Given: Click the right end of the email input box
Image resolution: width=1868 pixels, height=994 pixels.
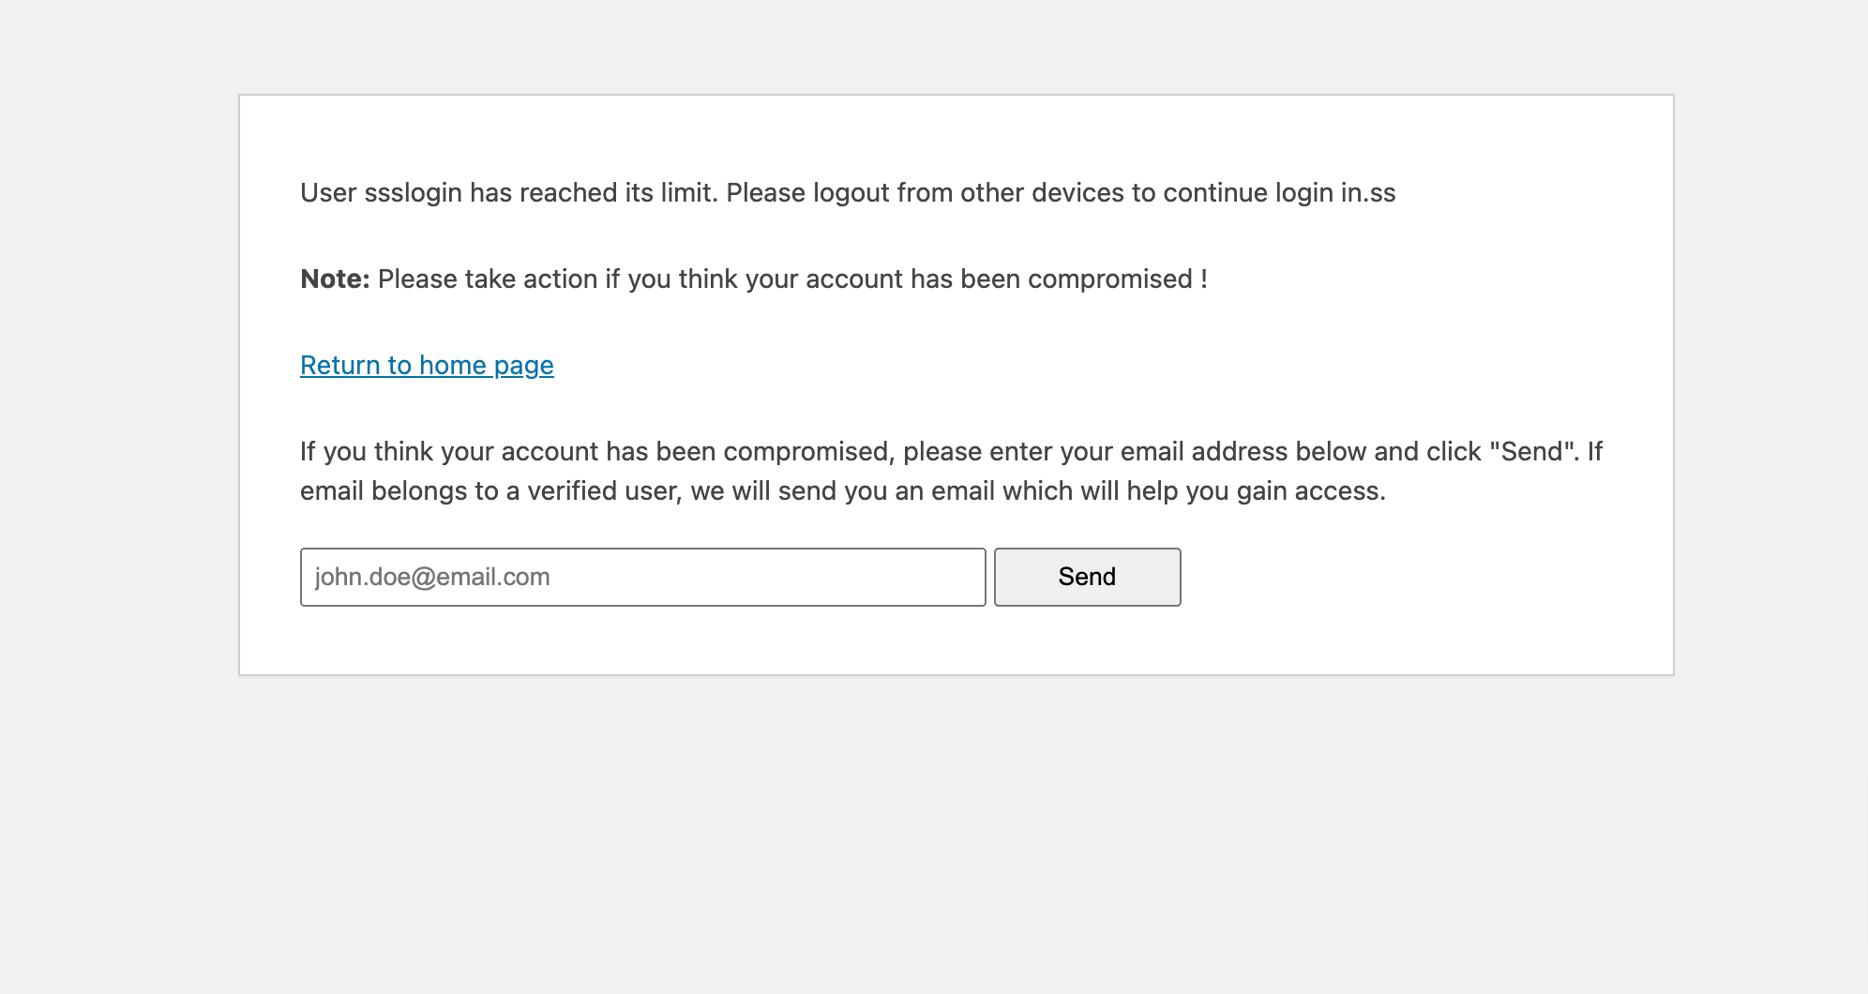Looking at the screenshot, I should pos(966,577).
